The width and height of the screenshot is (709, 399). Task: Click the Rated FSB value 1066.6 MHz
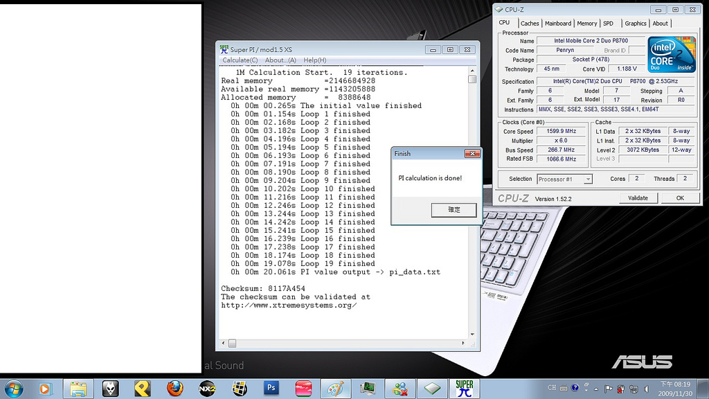561,159
